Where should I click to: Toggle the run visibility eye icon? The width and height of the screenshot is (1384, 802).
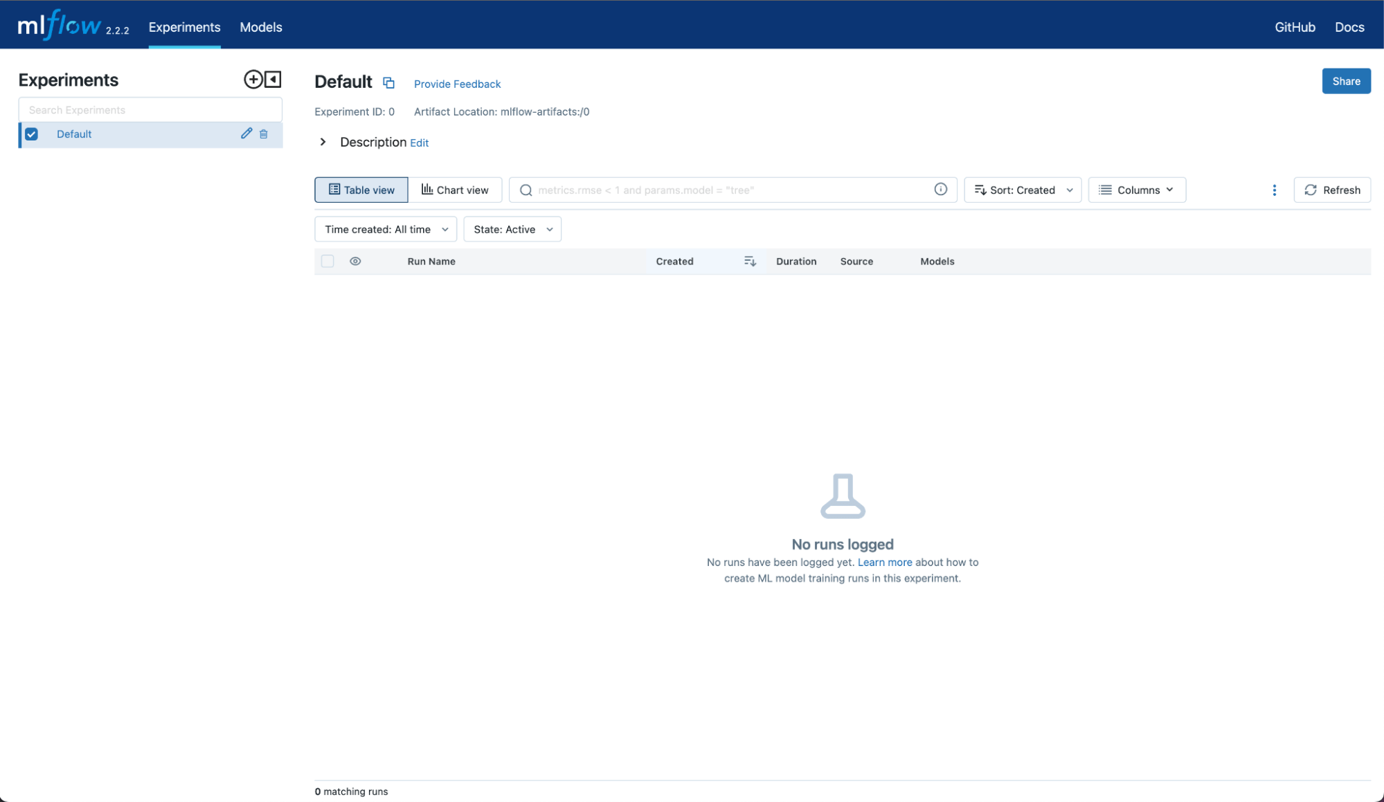(355, 262)
